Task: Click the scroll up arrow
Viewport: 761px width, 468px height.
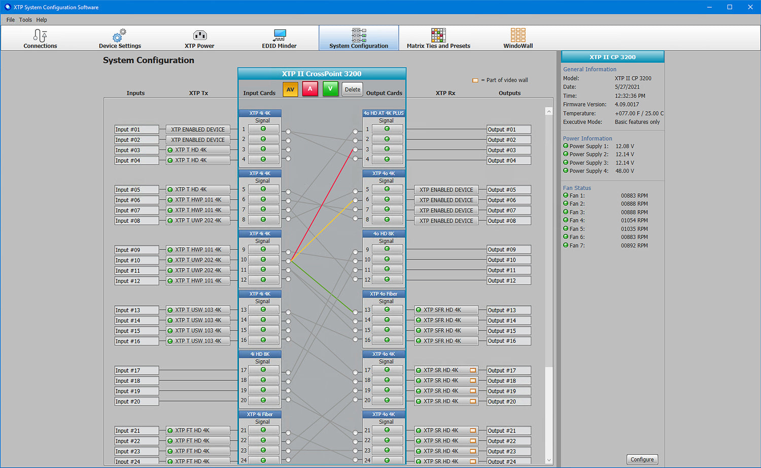Action: [549, 111]
